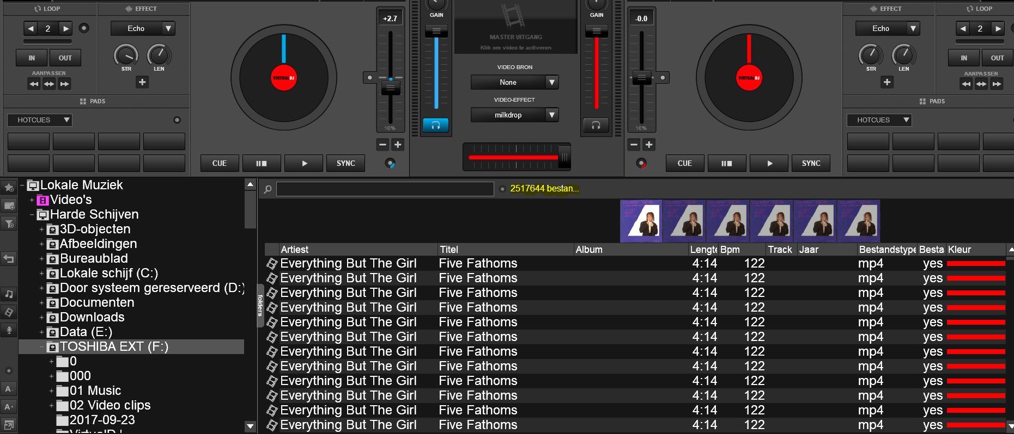Halve the right deck loop length arrow

point(963,28)
